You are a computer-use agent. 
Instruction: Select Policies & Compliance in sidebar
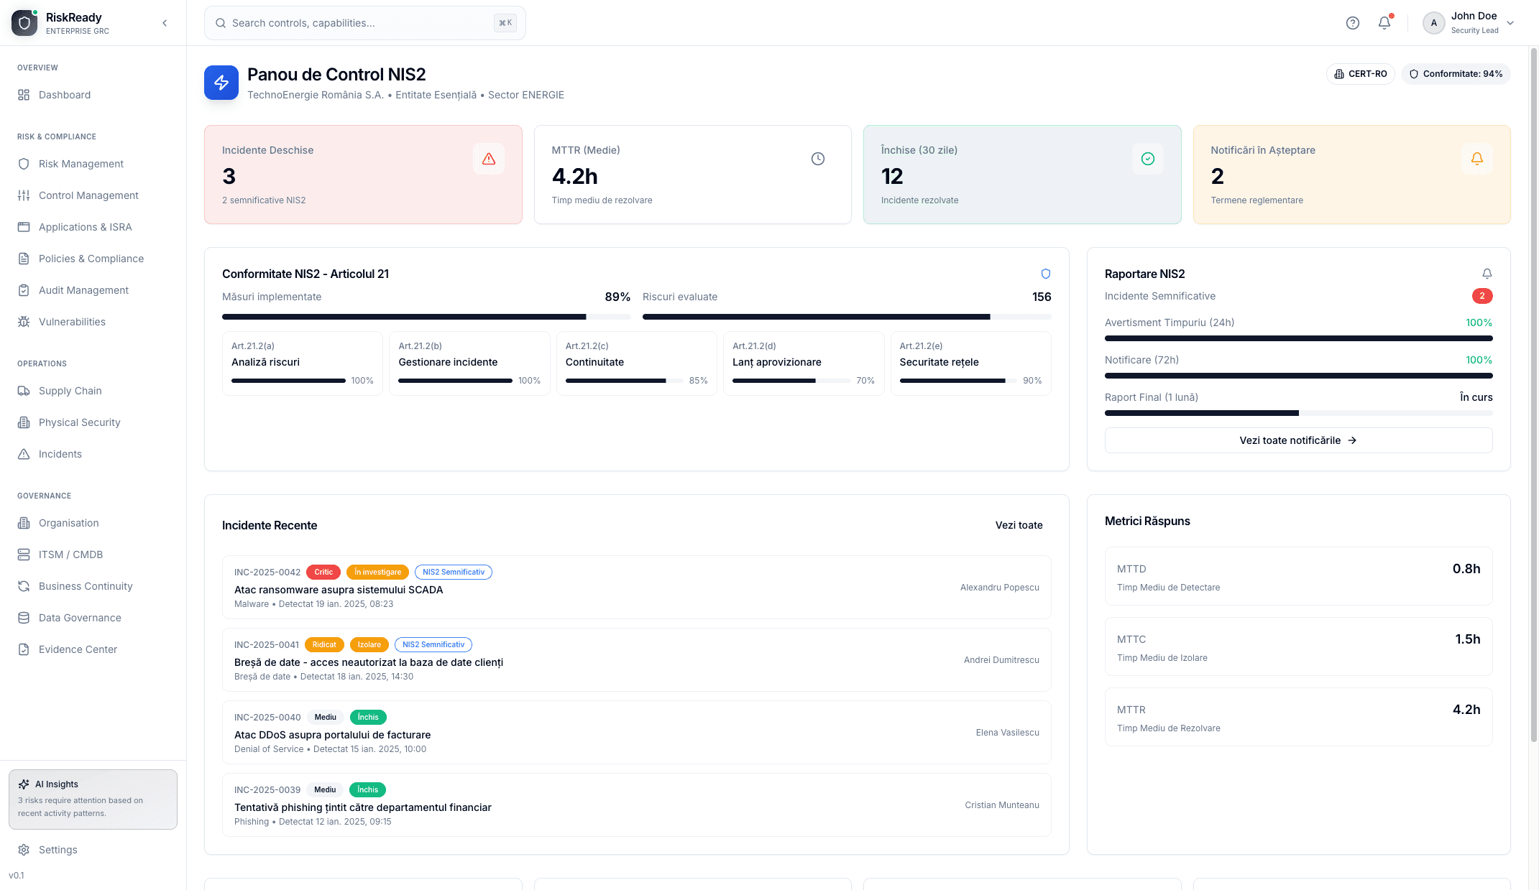(x=91, y=259)
